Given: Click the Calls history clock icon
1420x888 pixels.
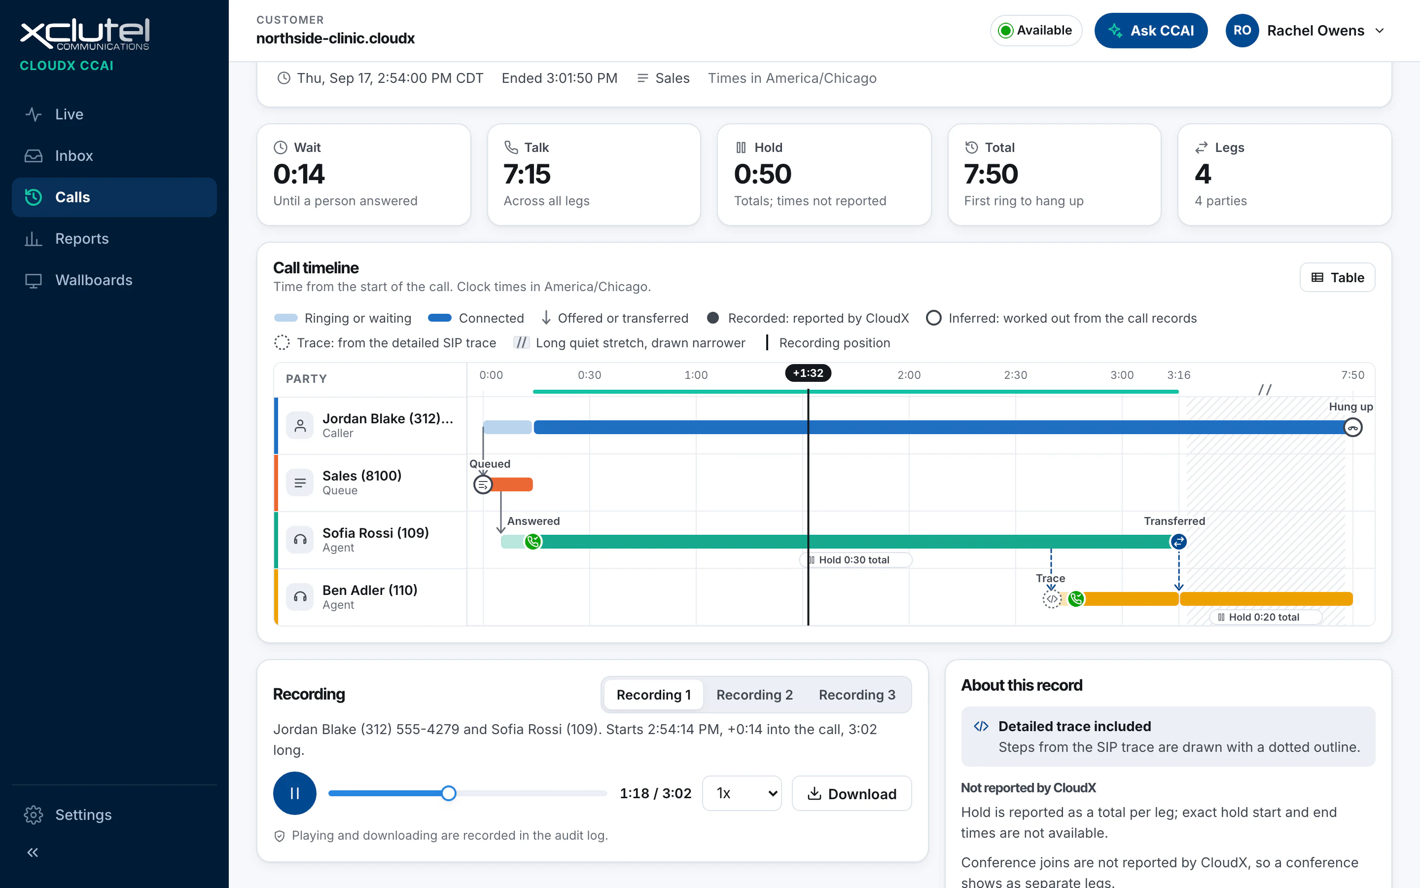Looking at the screenshot, I should (34, 197).
